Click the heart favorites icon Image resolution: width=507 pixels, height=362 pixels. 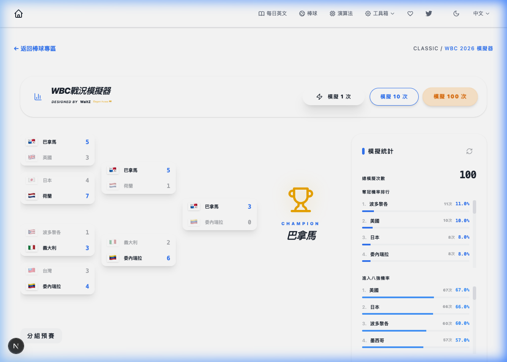pos(410,14)
